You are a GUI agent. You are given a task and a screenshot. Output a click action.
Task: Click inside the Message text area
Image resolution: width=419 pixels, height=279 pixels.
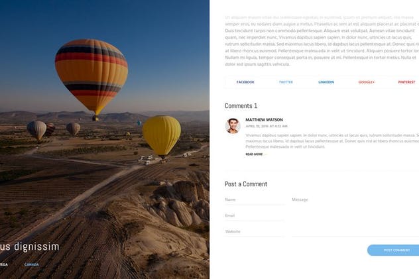pos(355,216)
